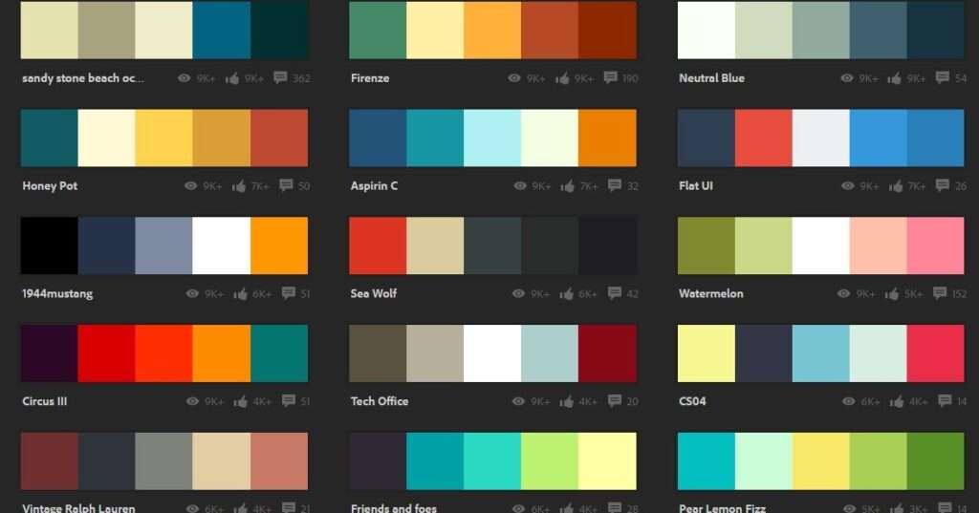
Task: Like the Watermelon theme
Action: (892, 294)
